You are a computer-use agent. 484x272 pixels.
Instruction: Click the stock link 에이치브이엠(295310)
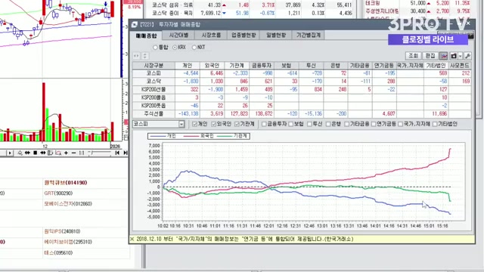click(x=68, y=242)
